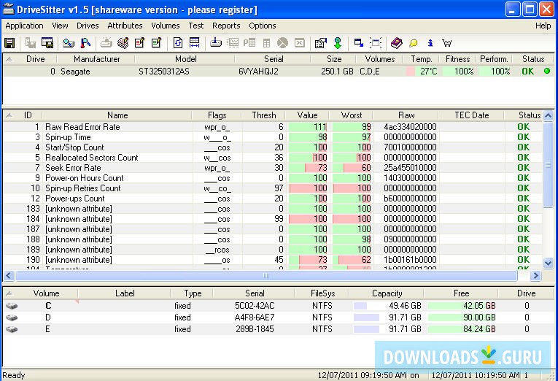558x381 pixels.
Task: Click the note with green pencil icon
Action: pyautogui.click(x=157, y=43)
